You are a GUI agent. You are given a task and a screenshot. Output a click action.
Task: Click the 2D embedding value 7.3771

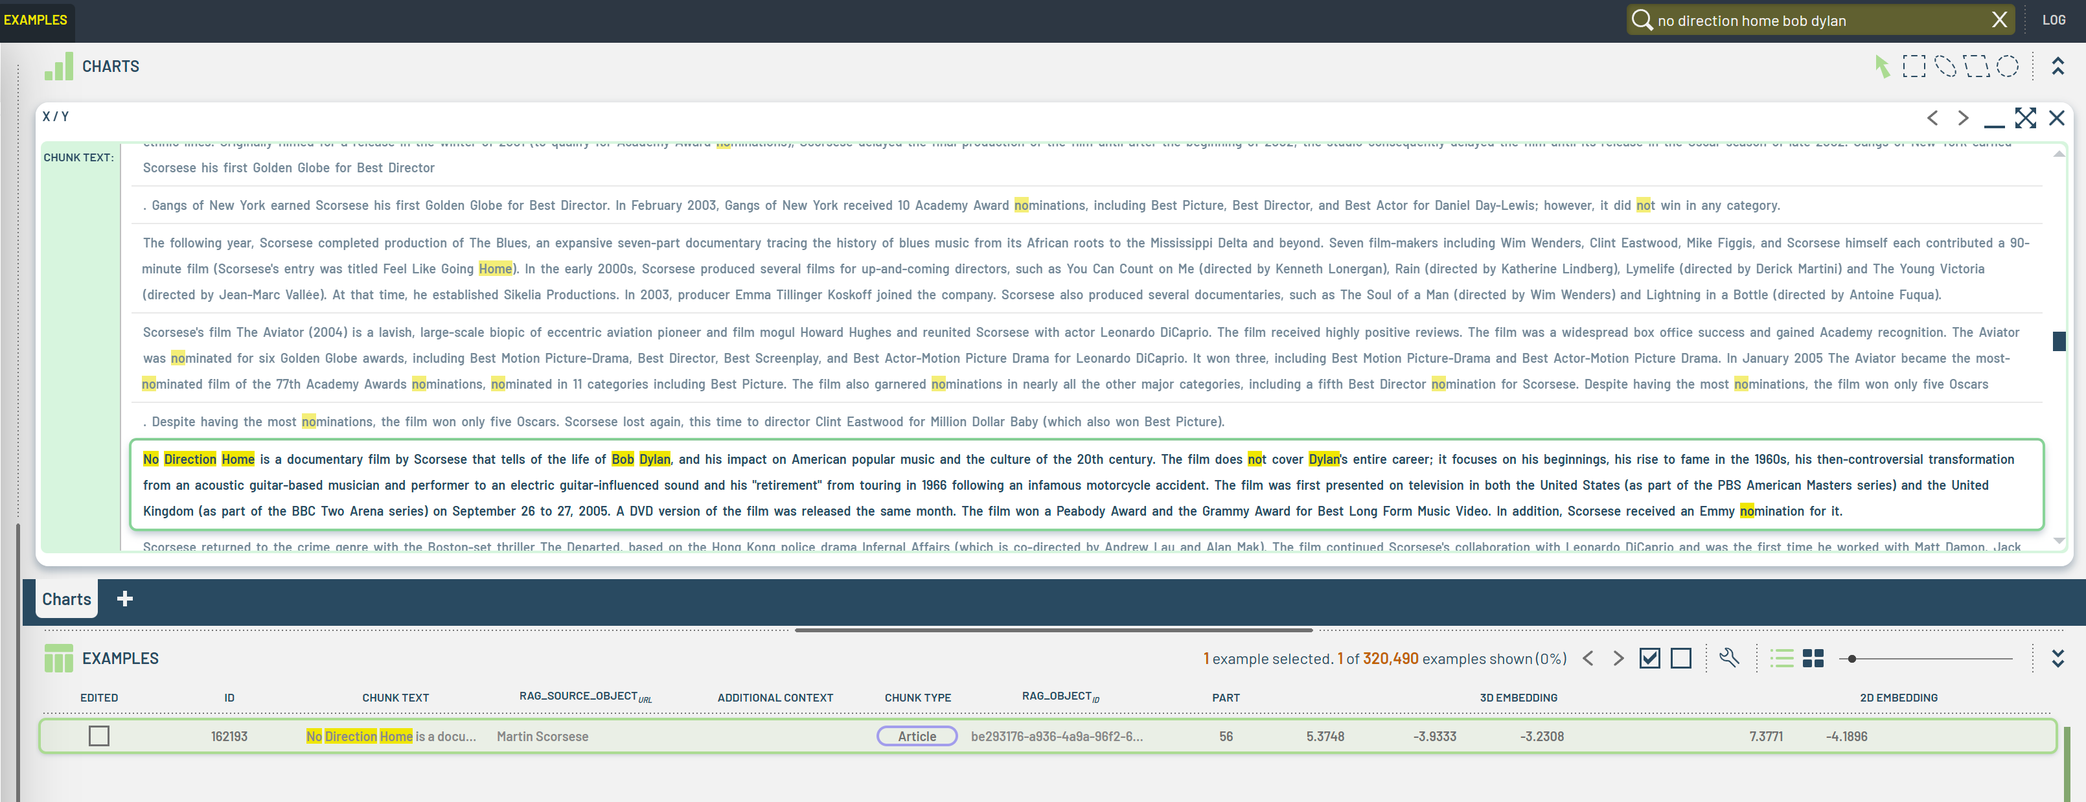[1765, 737]
